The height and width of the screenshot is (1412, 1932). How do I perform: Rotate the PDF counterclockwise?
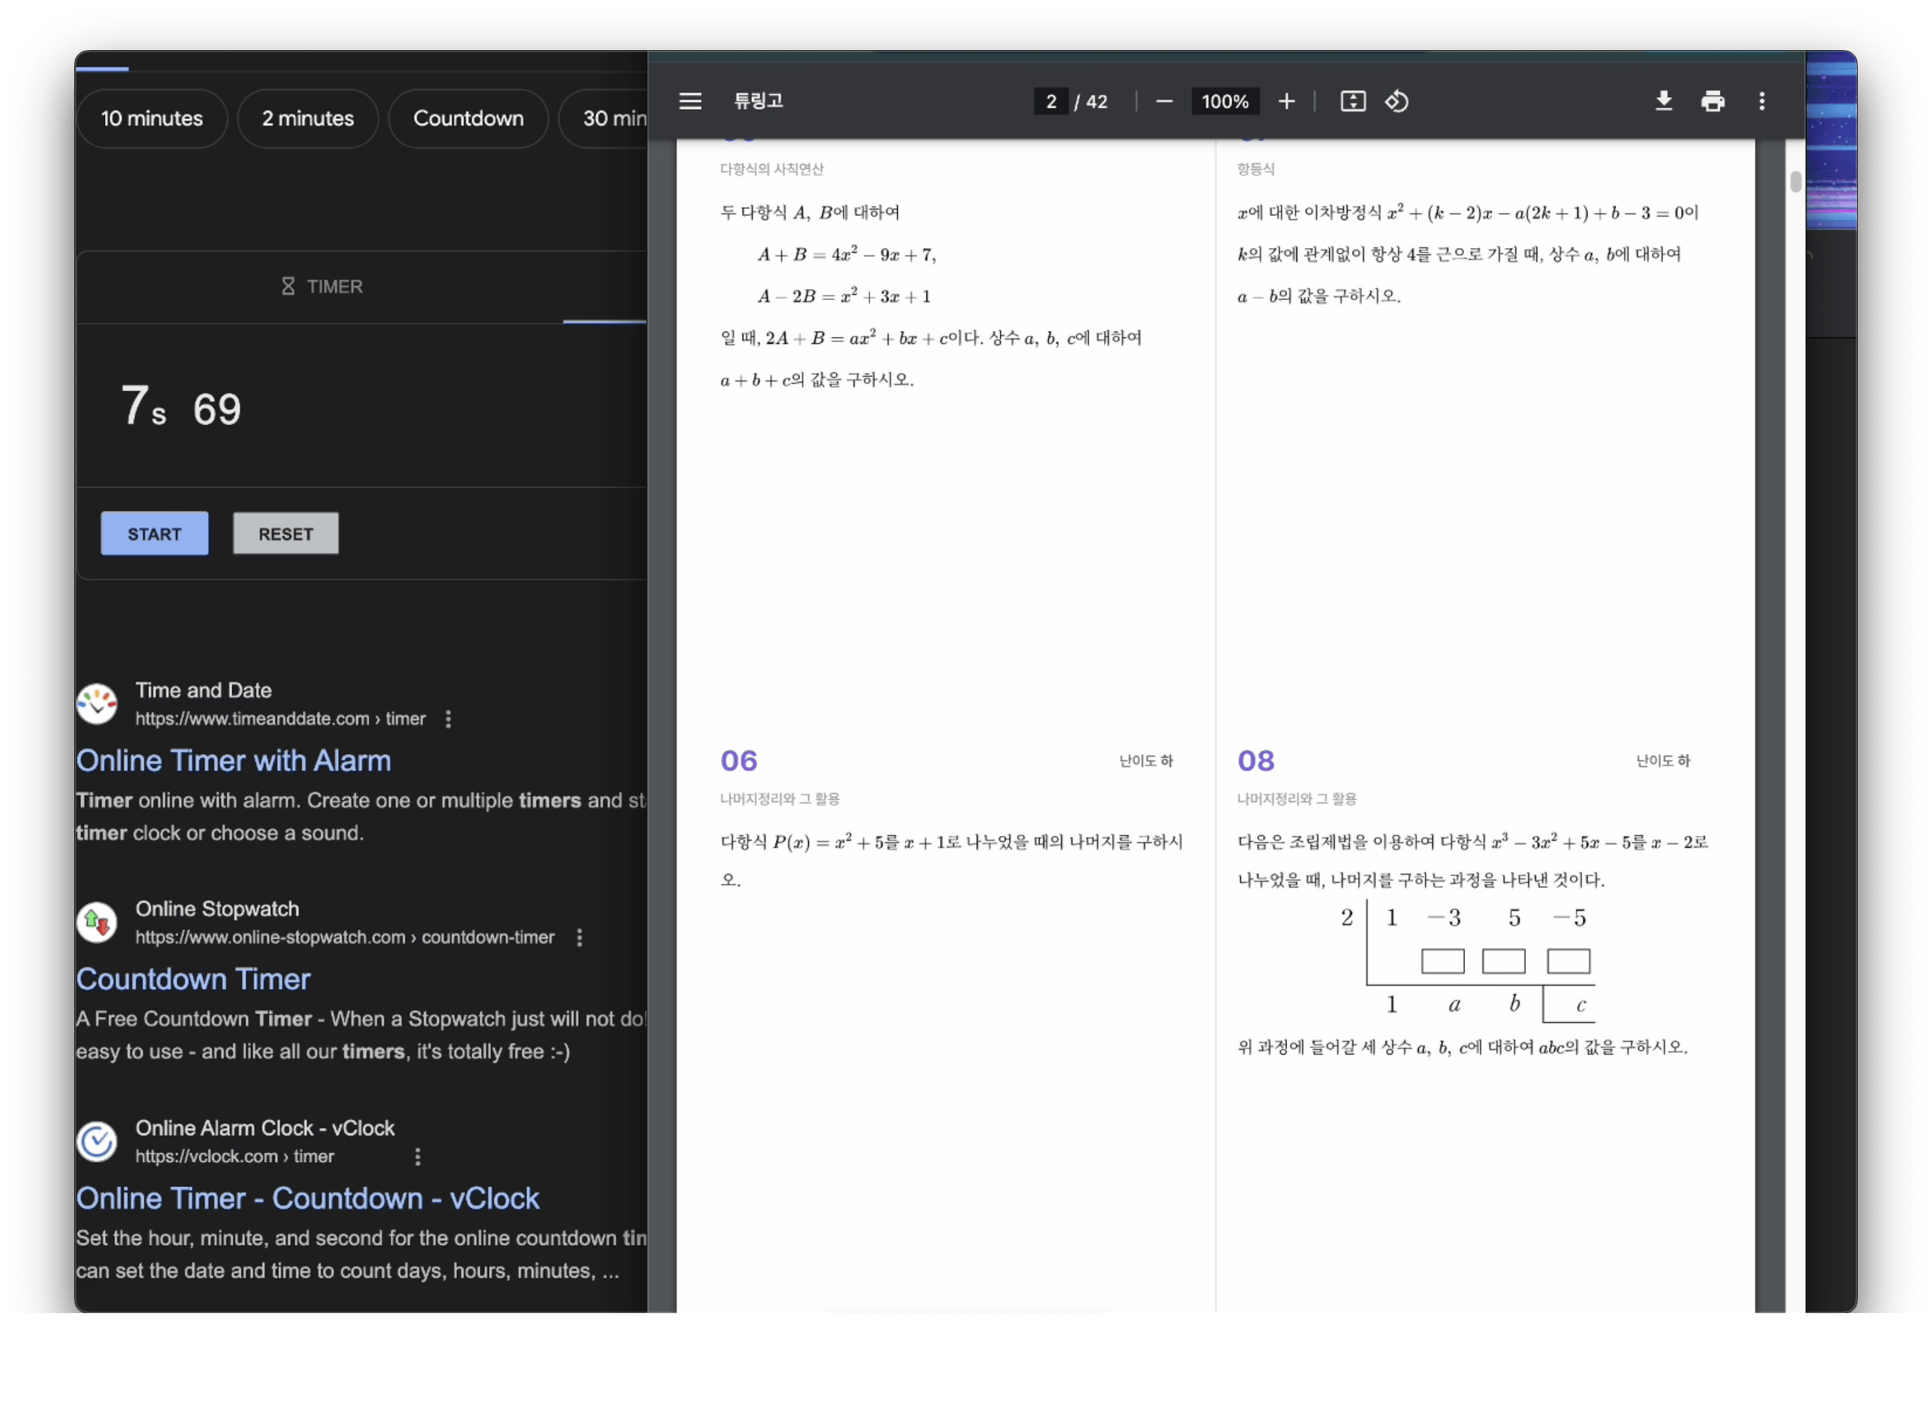[x=1397, y=102]
